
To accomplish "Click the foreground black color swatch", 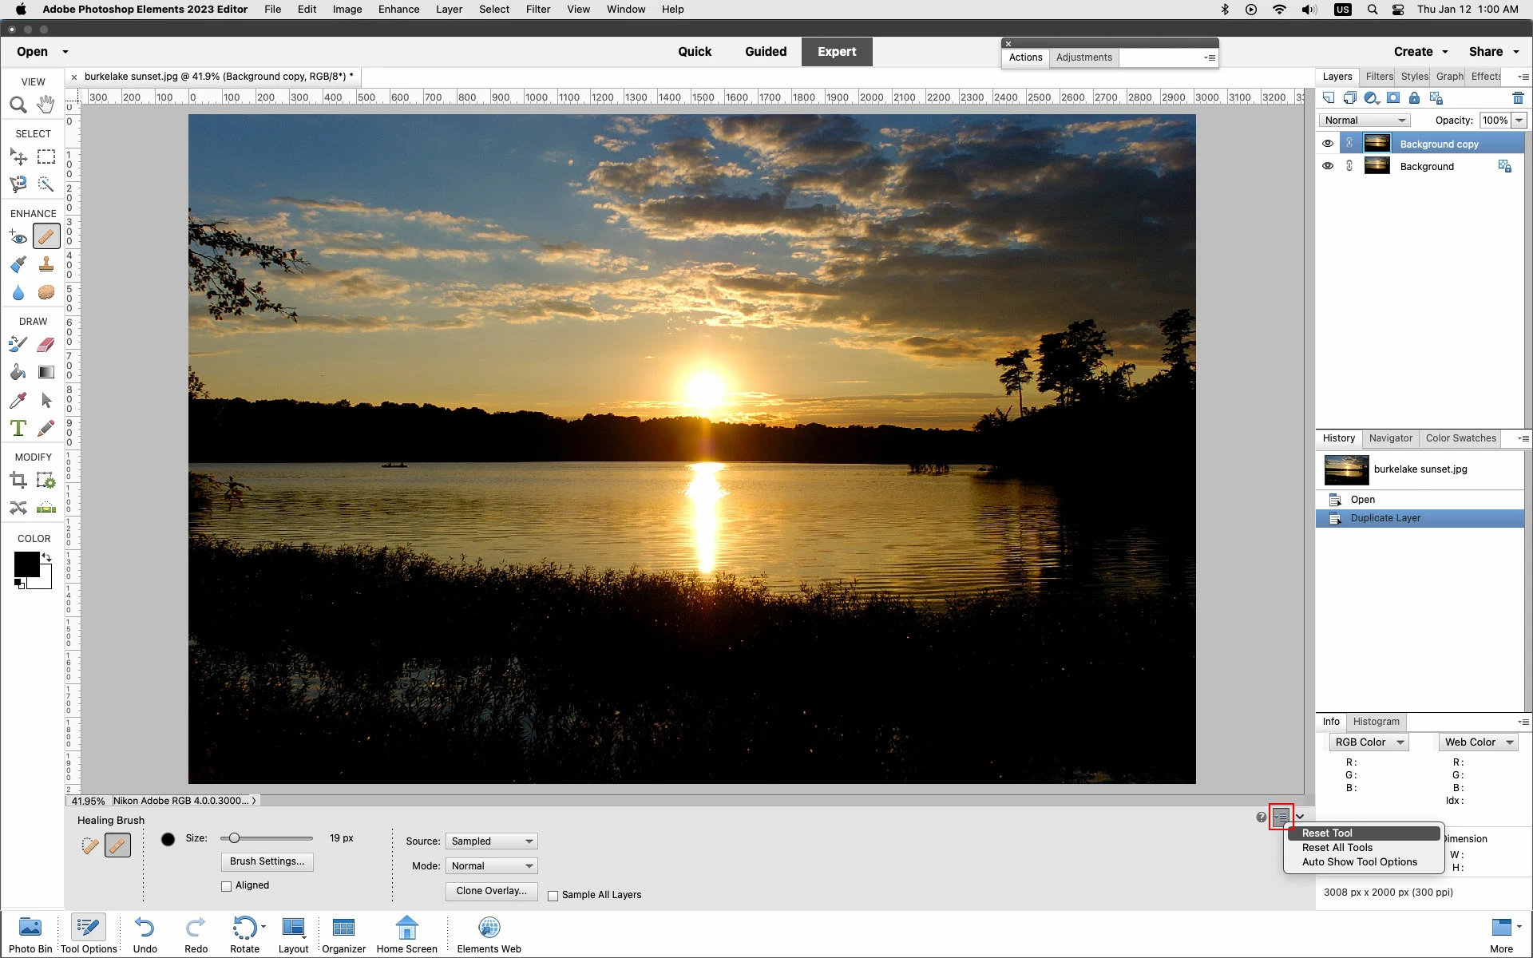I will (26, 564).
